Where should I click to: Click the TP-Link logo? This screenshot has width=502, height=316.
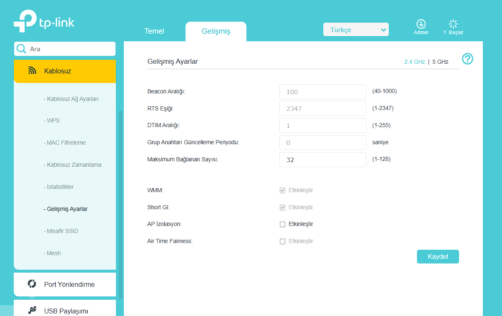point(44,21)
